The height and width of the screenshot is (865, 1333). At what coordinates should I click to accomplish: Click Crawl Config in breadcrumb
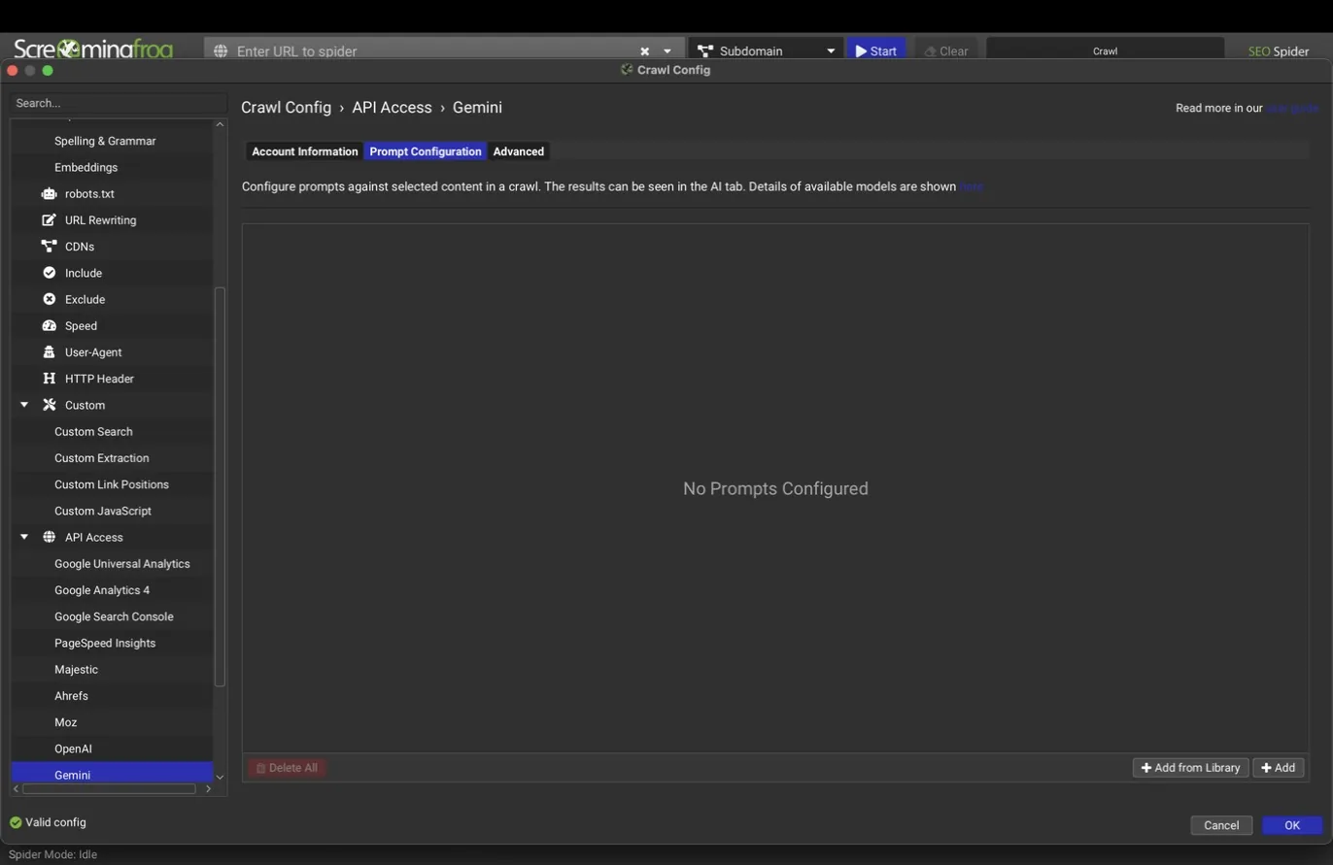tap(286, 108)
